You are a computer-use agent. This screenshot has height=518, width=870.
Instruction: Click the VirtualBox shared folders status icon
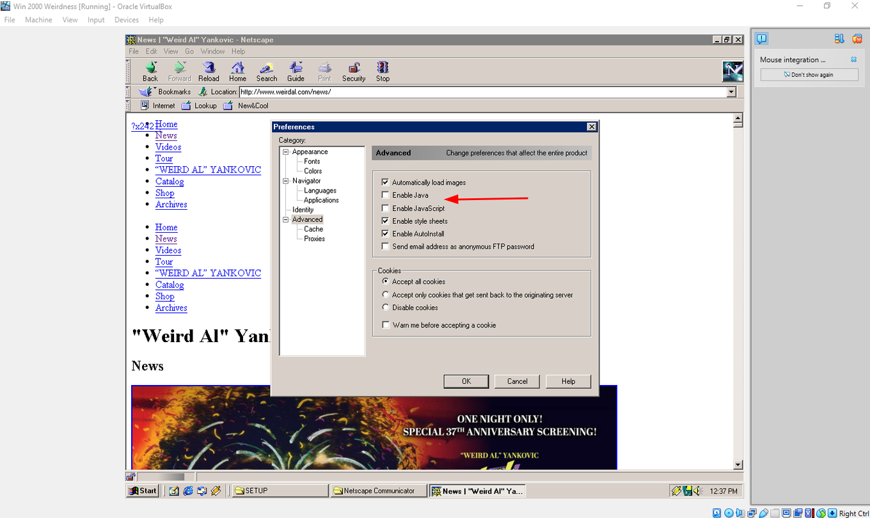(775, 513)
